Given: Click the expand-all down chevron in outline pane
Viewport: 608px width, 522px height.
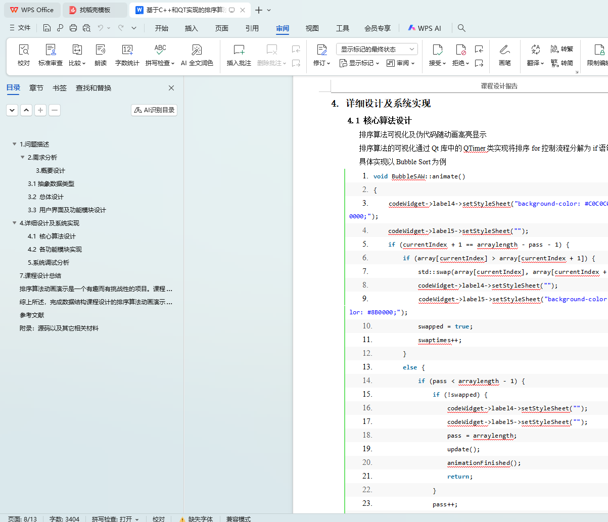Looking at the screenshot, I should click(12, 110).
